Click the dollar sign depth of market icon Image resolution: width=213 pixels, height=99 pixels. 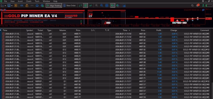click(16, 6)
